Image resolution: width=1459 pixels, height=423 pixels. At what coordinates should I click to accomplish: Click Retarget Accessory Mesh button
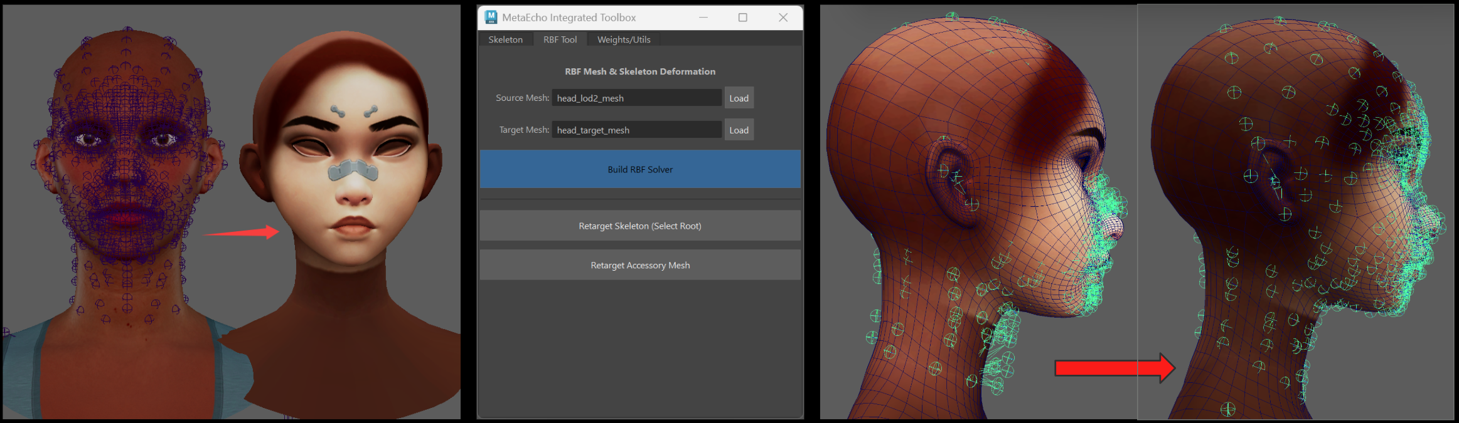(640, 265)
